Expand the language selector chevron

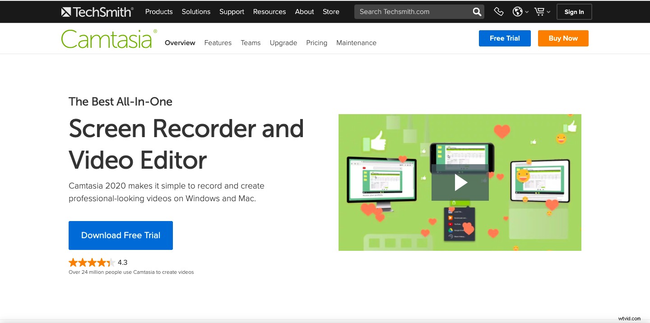tap(526, 12)
